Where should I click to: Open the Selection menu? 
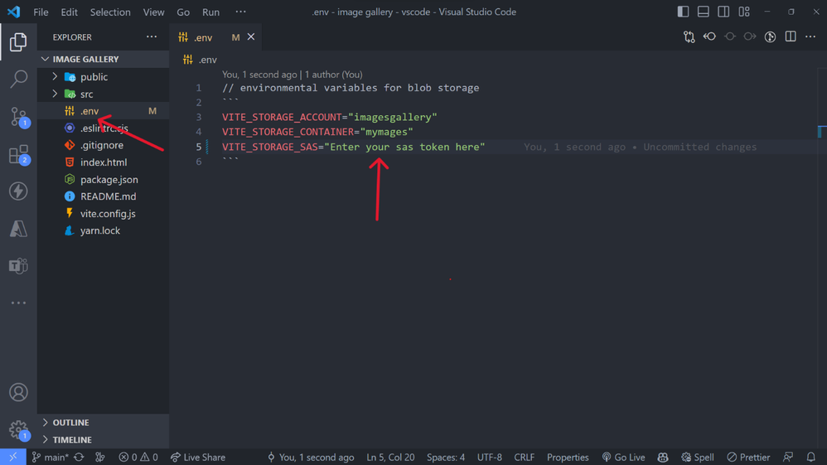(x=110, y=12)
